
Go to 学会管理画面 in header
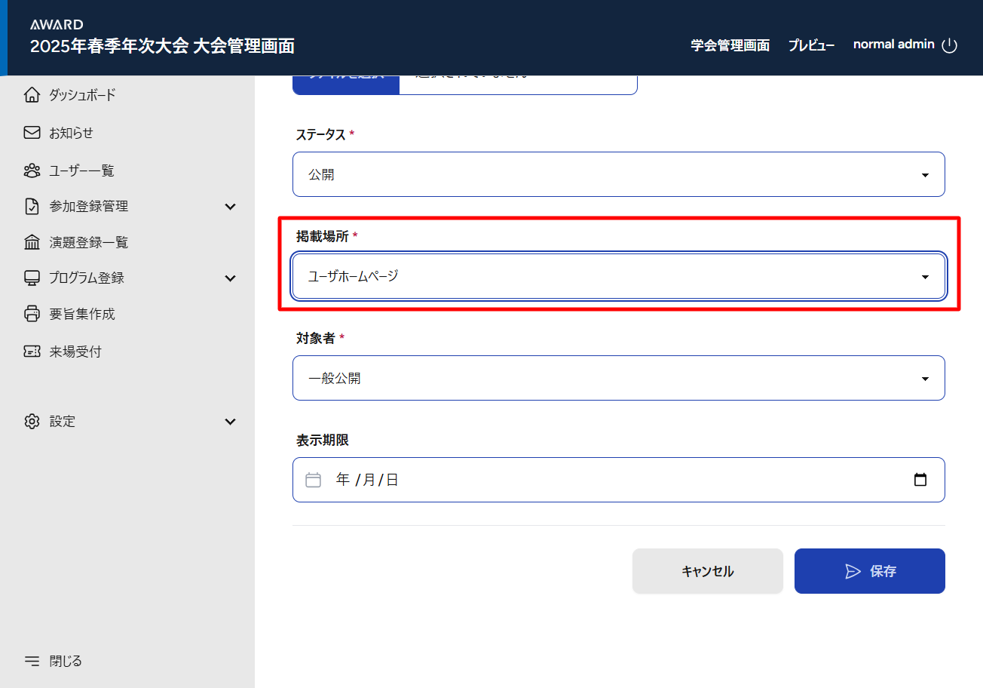(730, 45)
